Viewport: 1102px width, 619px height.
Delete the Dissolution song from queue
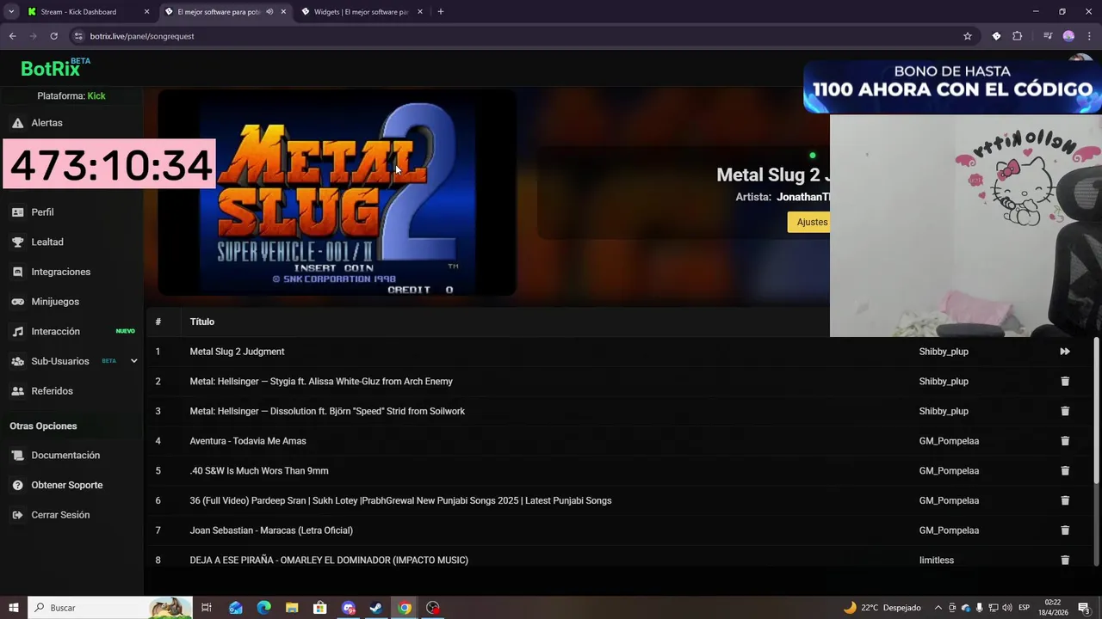pos(1065,411)
